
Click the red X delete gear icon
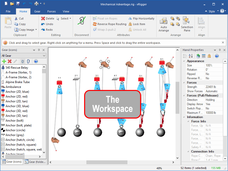click(x=10, y=61)
